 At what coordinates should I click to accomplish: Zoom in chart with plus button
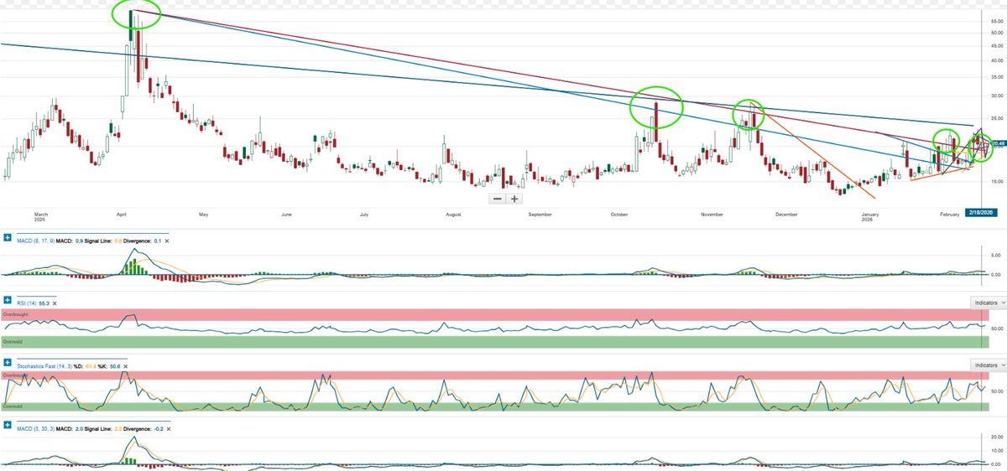[514, 199]
